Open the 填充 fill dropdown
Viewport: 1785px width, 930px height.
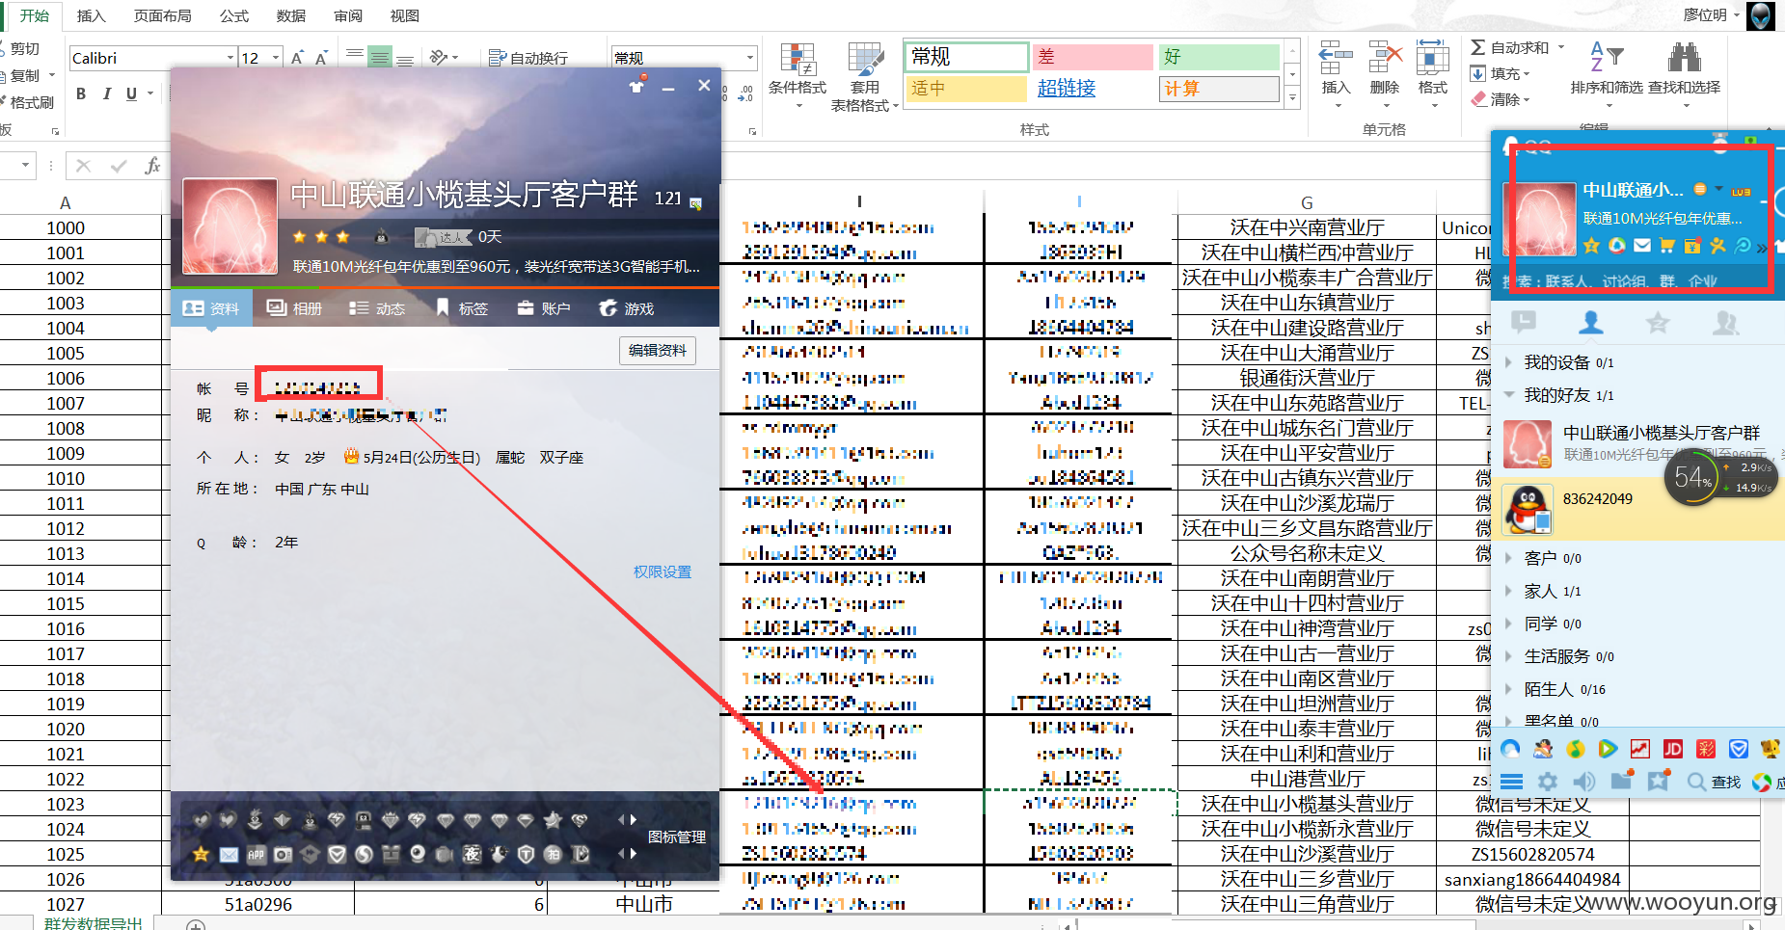click(x=1528, y=74)
